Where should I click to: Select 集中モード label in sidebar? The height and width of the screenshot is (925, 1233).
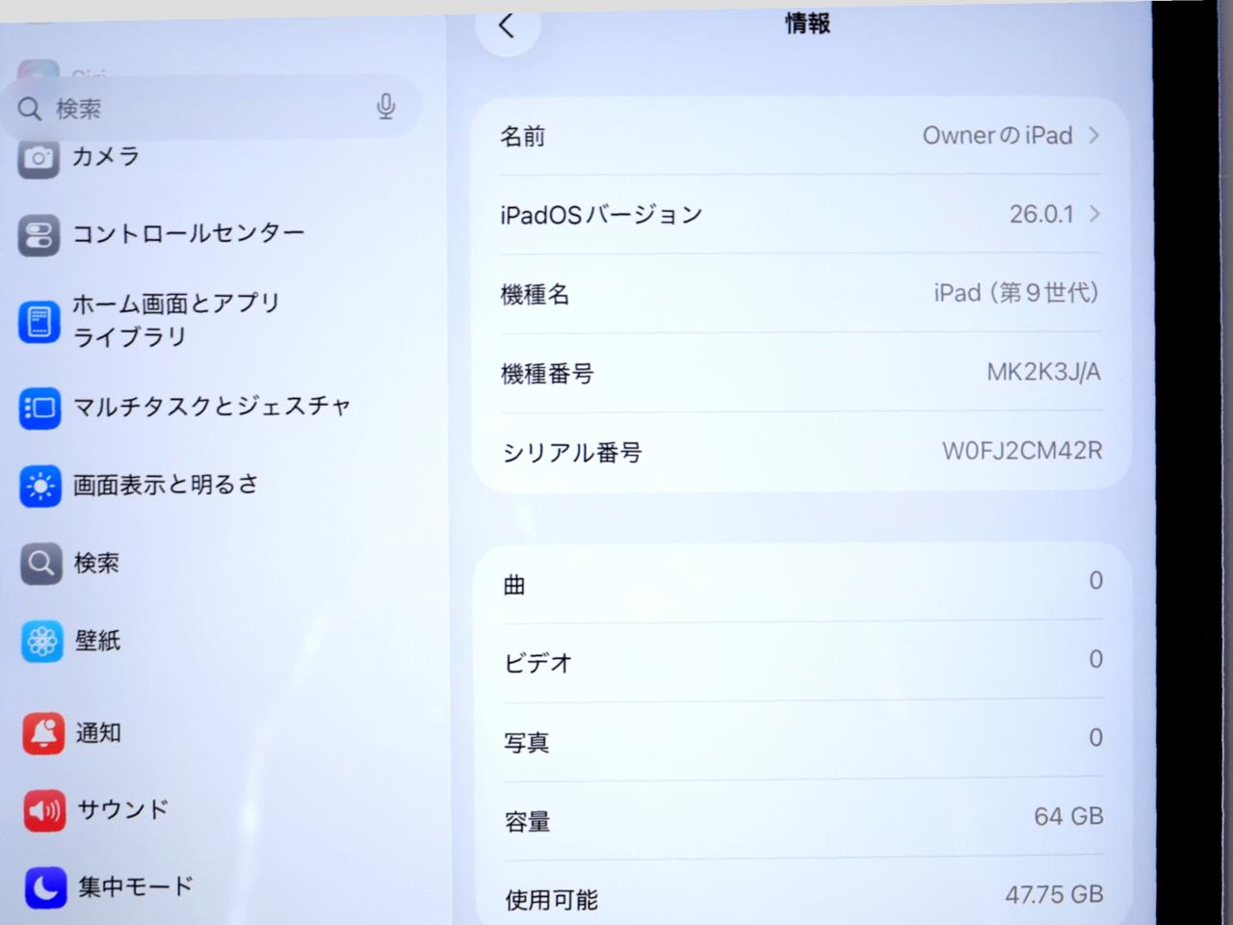[x=136, y=886]
